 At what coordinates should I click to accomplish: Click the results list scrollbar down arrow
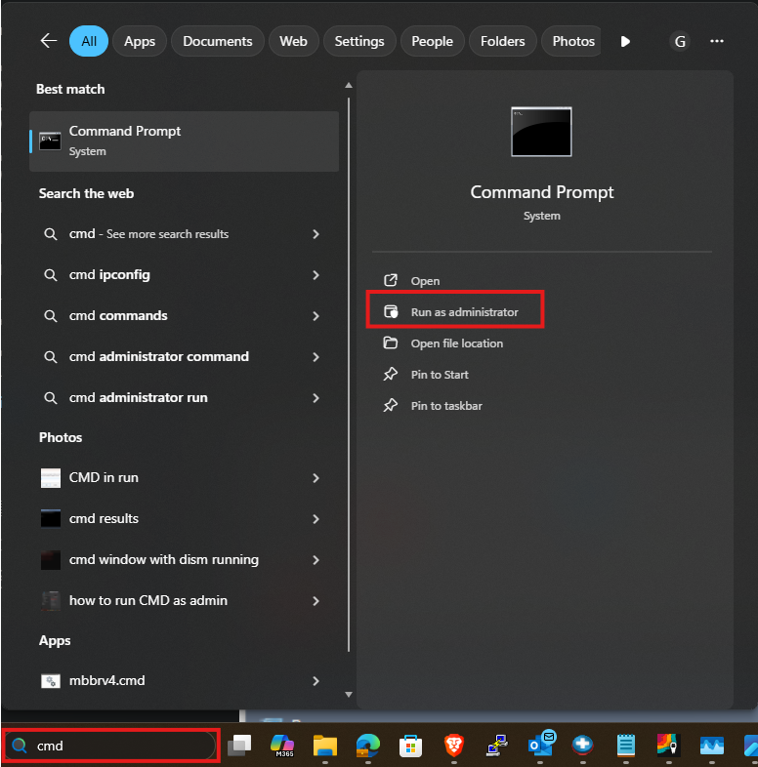pos(349,694)
